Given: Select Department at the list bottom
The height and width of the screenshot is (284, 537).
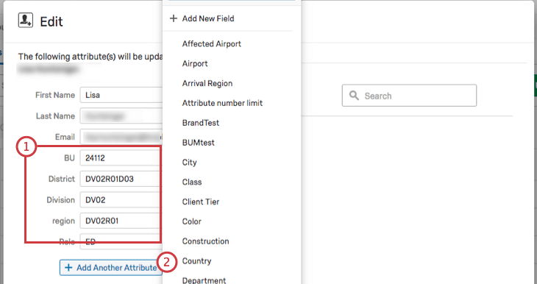Looking at the screenshot, I should [x=204, y=280].
